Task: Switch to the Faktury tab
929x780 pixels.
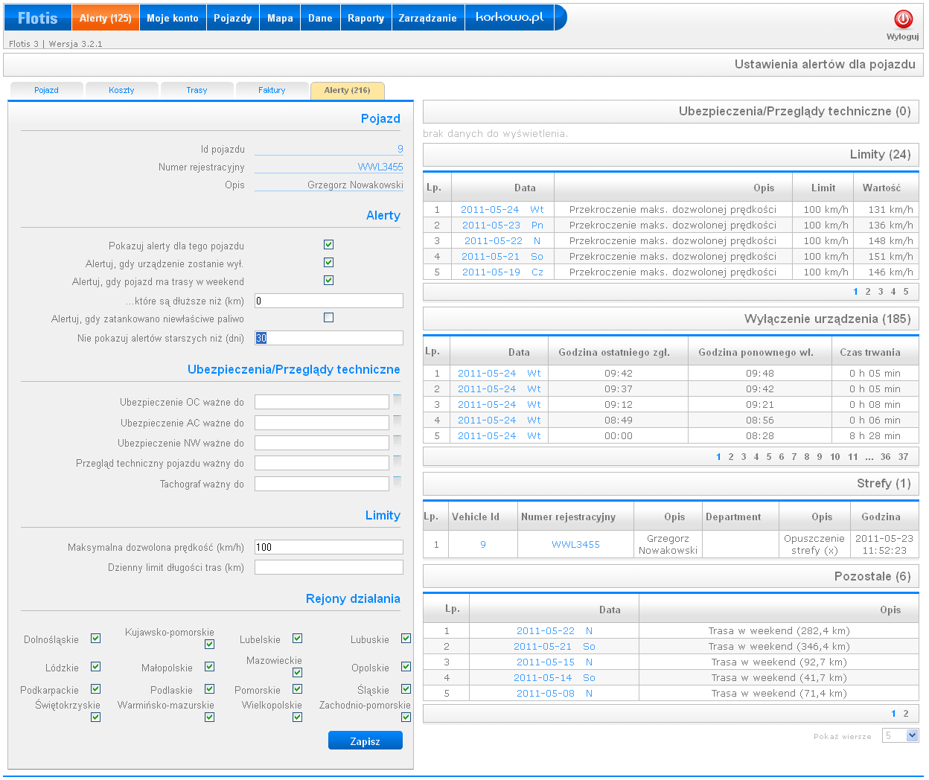Action: coord(272,90)
